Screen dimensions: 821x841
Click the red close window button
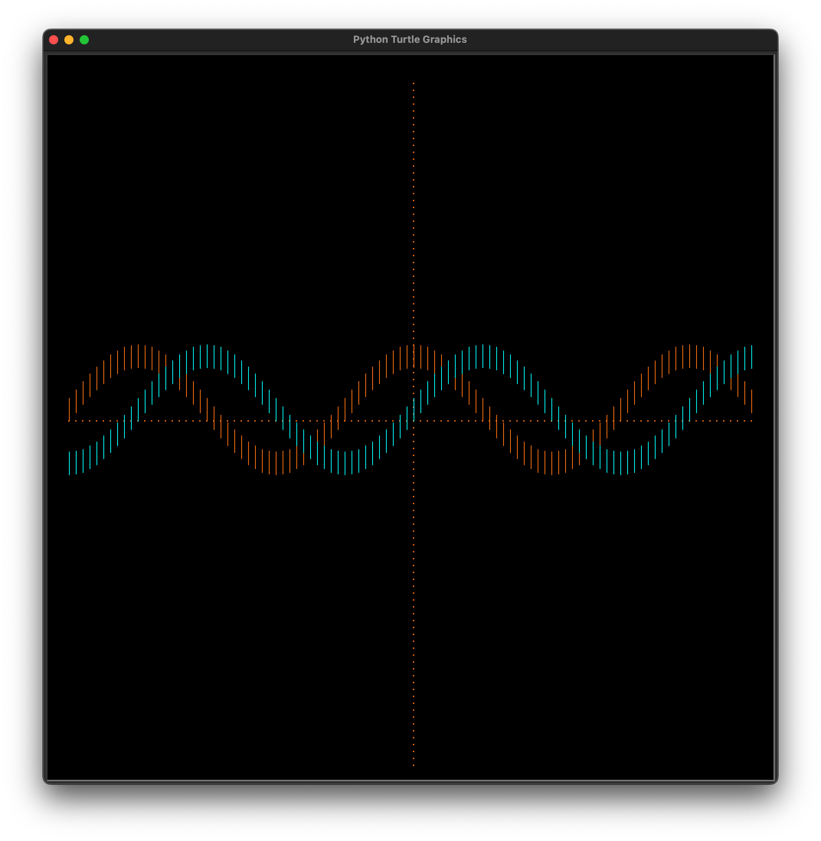[54, 40]
